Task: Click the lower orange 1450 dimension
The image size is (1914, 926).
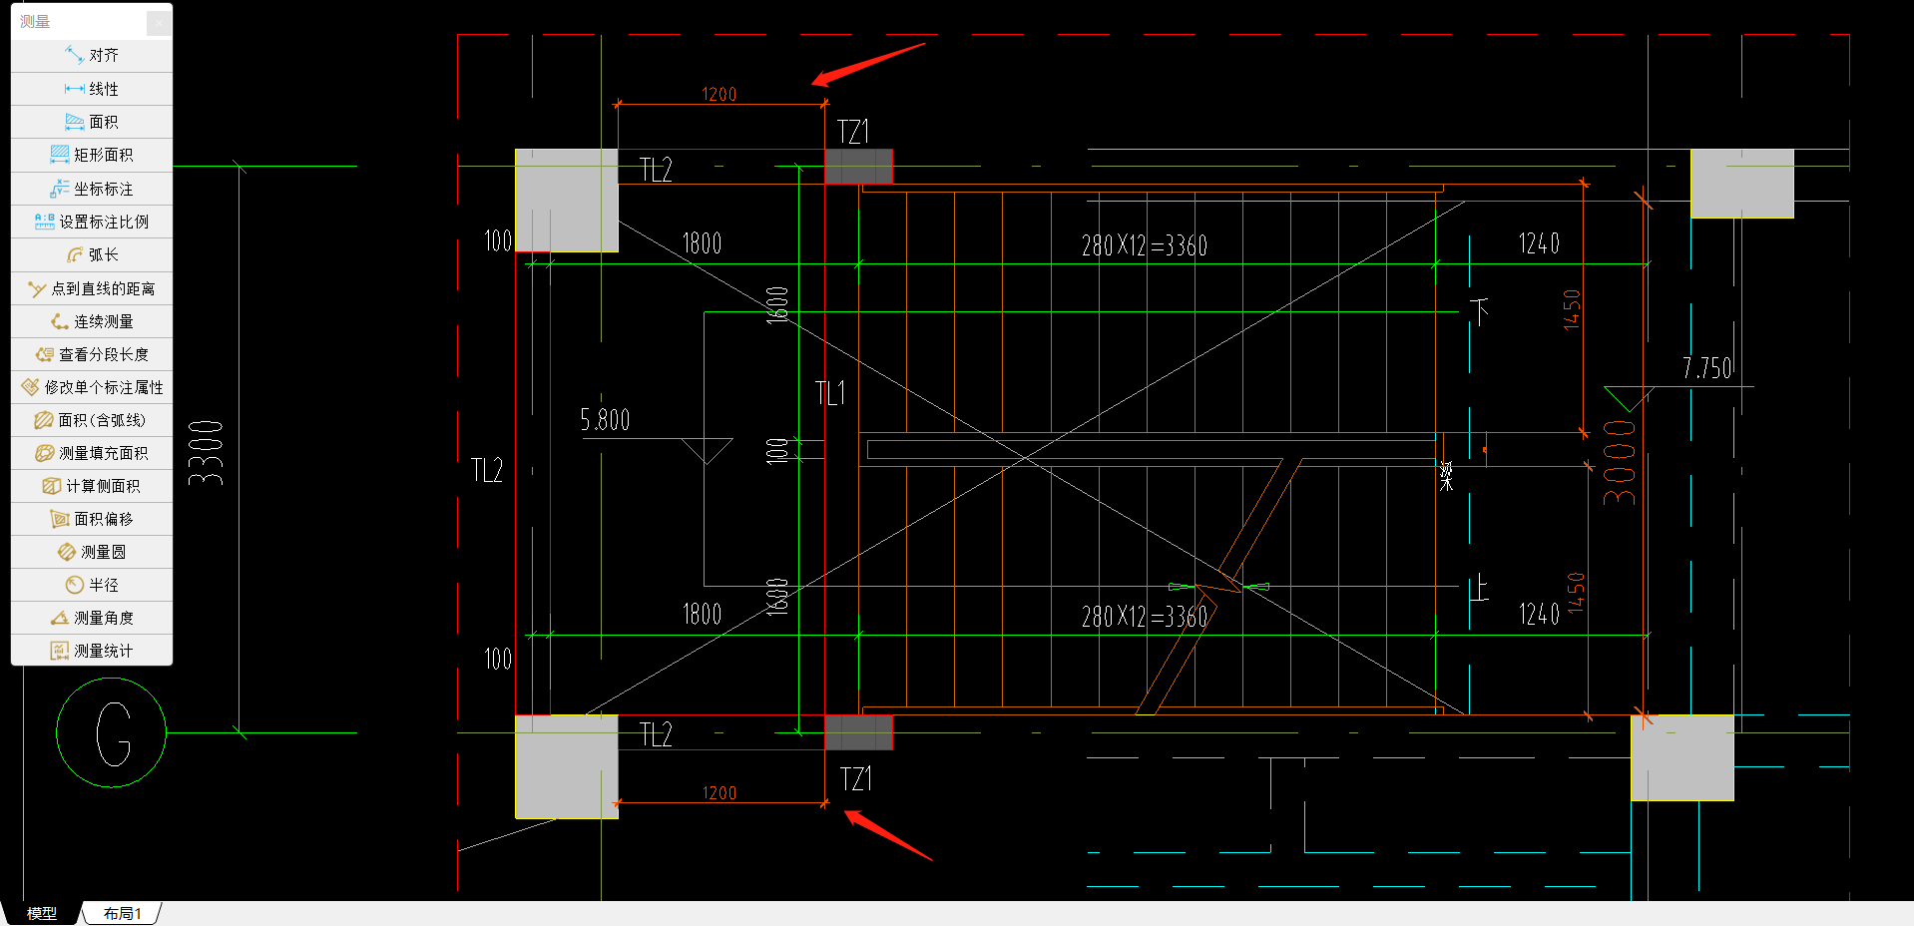Action: [x=1576, y=593]
